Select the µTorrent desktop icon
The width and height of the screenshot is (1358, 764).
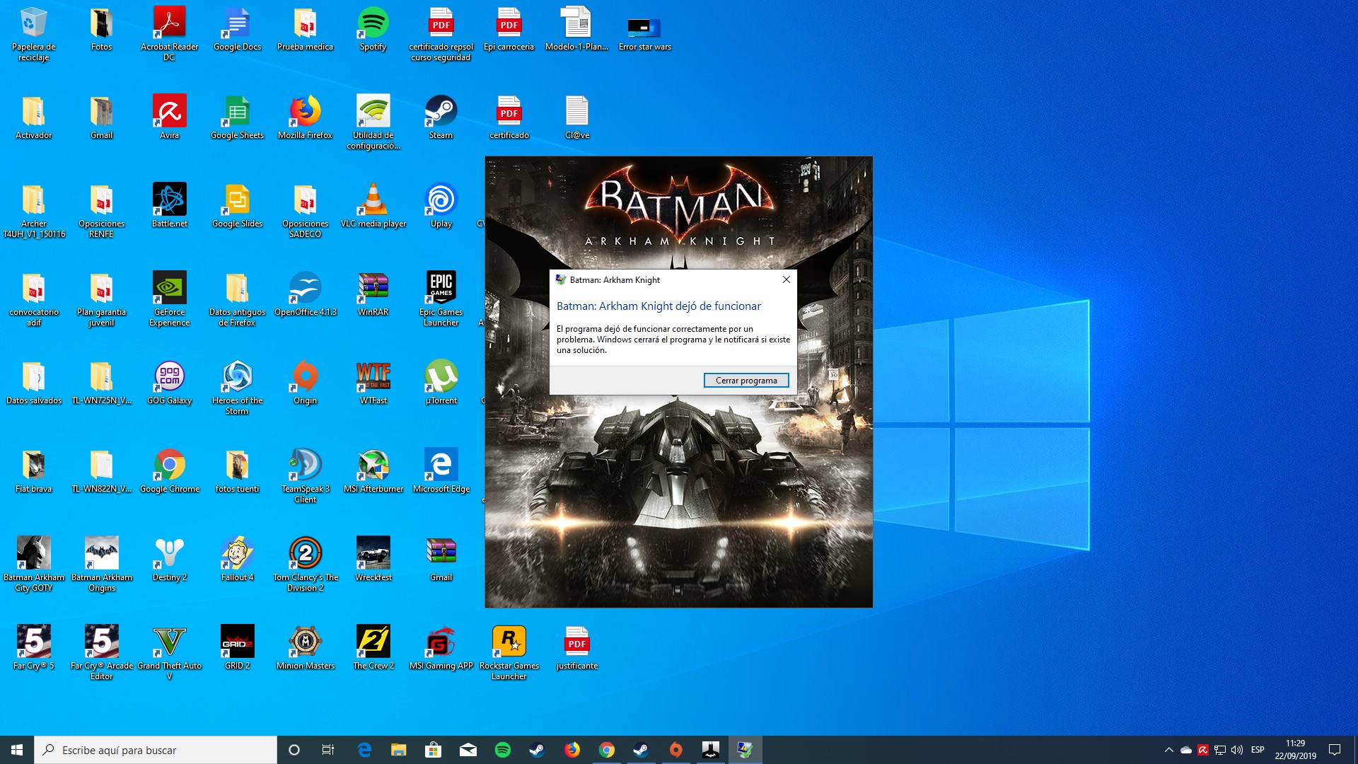pos(441,382)
